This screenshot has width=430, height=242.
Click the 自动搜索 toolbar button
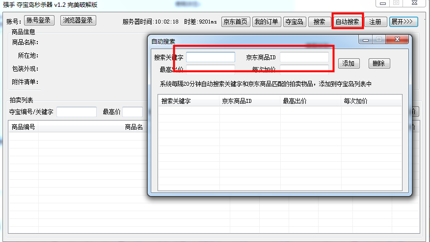click(347, 22)
